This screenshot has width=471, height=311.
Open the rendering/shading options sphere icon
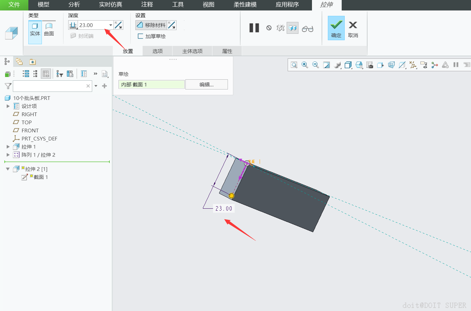pos(337,65)
